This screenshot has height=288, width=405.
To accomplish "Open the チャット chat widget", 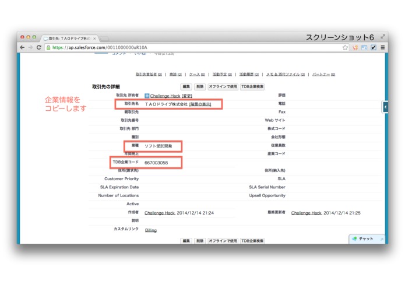I will [x=367, y=238].
